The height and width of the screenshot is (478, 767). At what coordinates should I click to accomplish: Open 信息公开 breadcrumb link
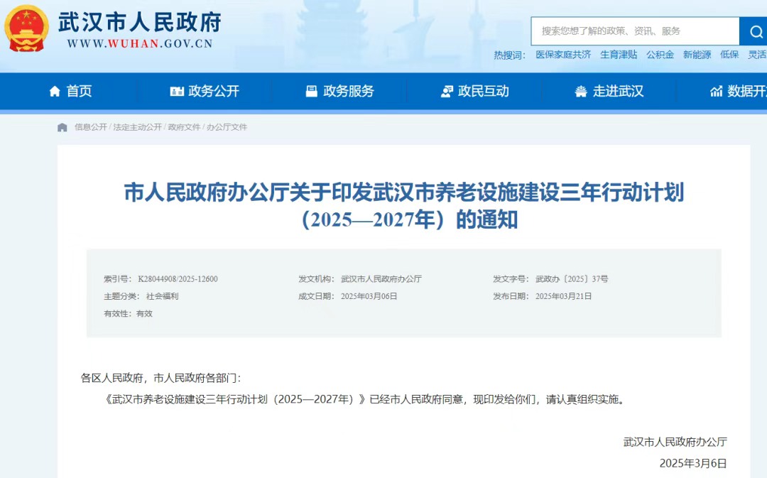pos(90,127)
